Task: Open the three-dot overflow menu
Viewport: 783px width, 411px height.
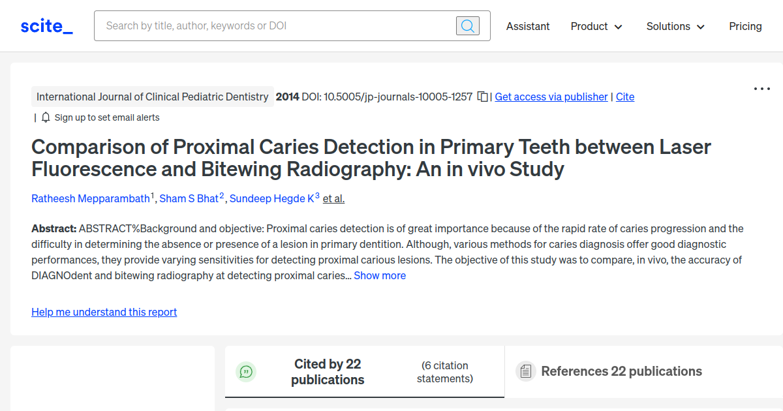Action: (762, 88)
